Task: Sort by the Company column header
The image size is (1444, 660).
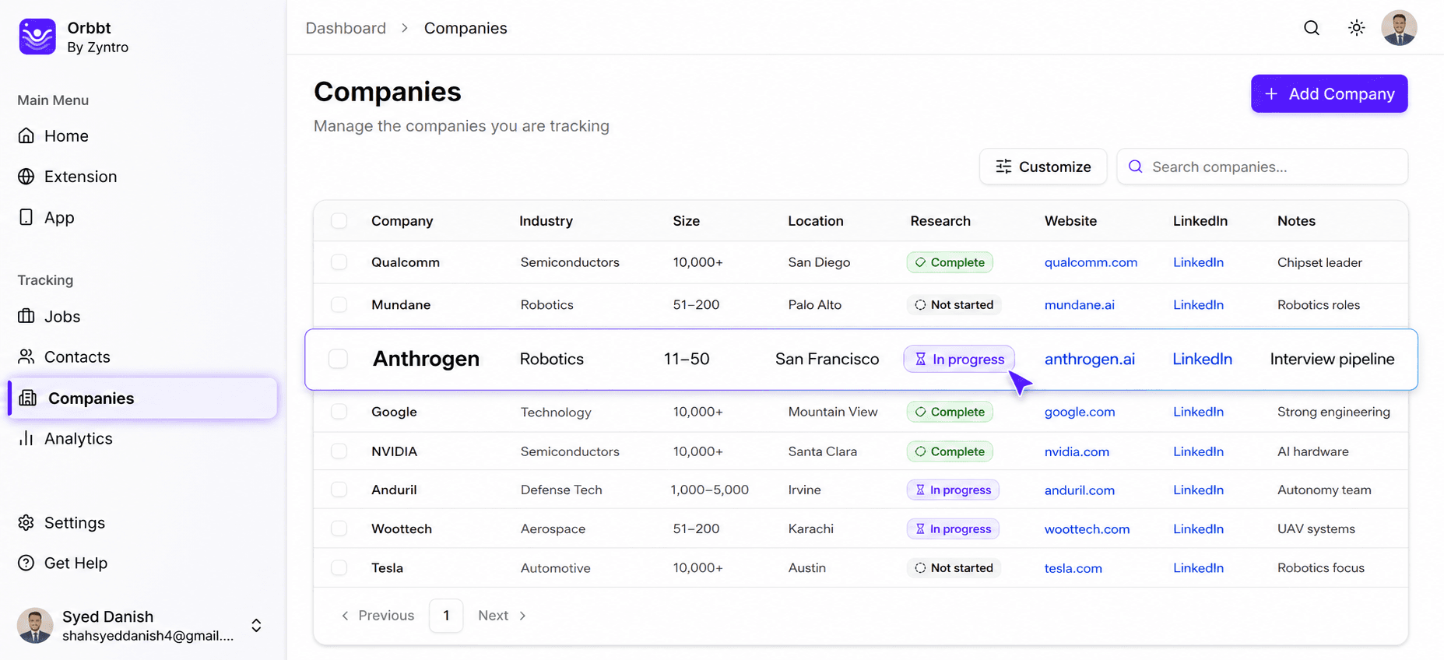Action: (402, 221)
